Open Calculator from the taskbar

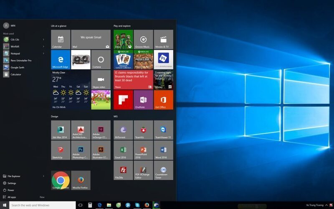90,205
